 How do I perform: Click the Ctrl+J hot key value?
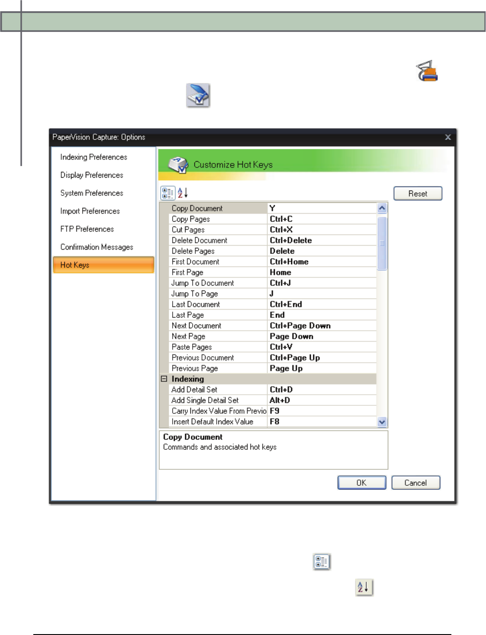point(322,283)
